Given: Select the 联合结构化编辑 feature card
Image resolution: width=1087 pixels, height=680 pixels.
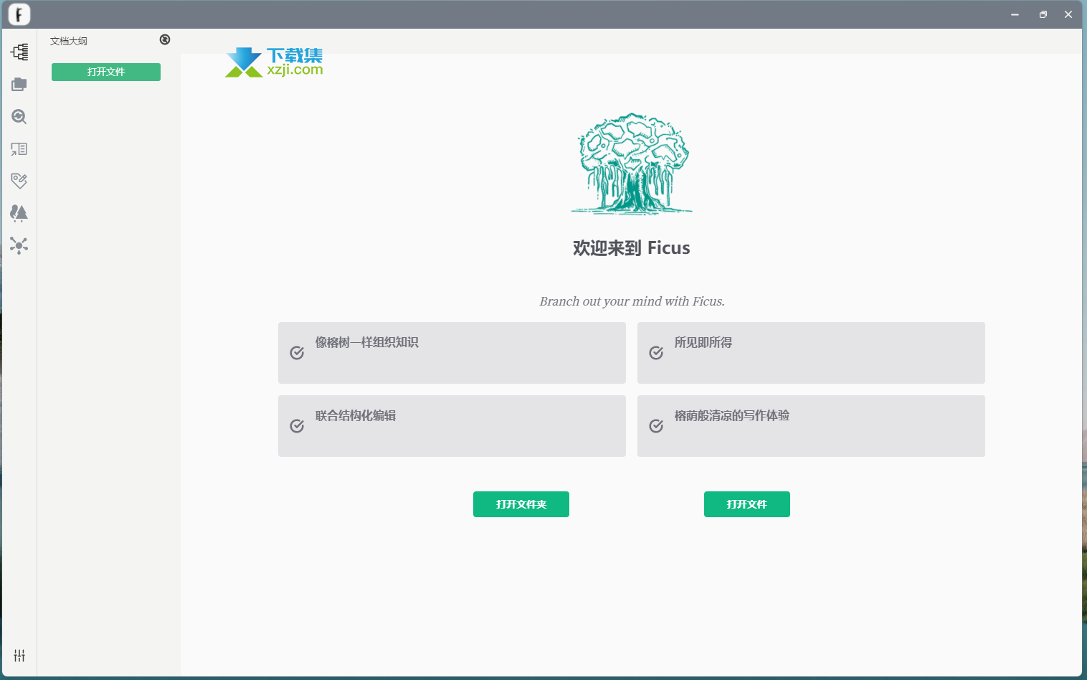Looking at the screenshot, I should [x=452, y=426].
